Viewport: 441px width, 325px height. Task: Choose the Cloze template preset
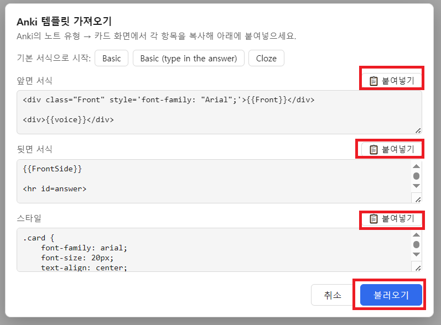[266, 58]
